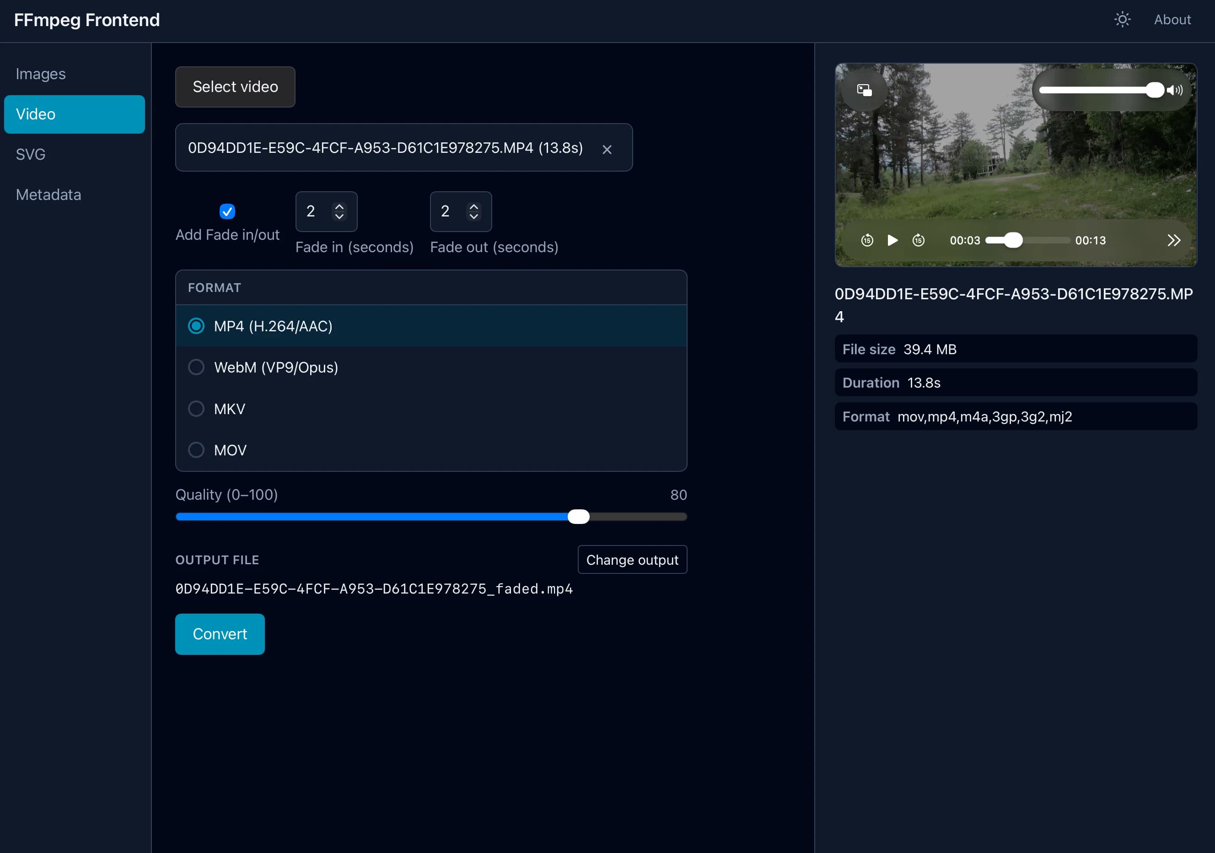Uncheck Add Fade in/out checkbox
The width and height of the screenshot is (1215, 853).
click(227, 211)
